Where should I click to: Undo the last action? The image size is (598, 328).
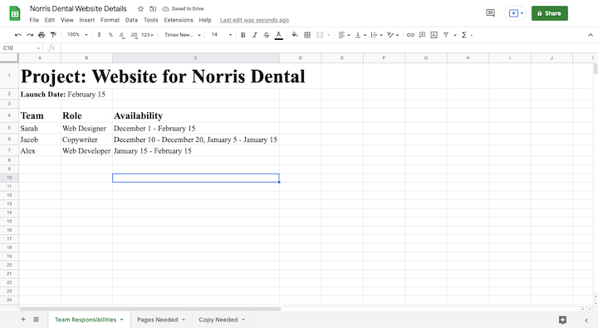coord(18,35)
